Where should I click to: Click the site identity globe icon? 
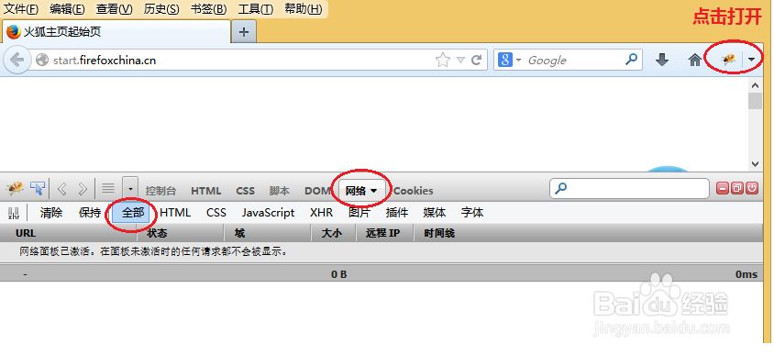42,61
